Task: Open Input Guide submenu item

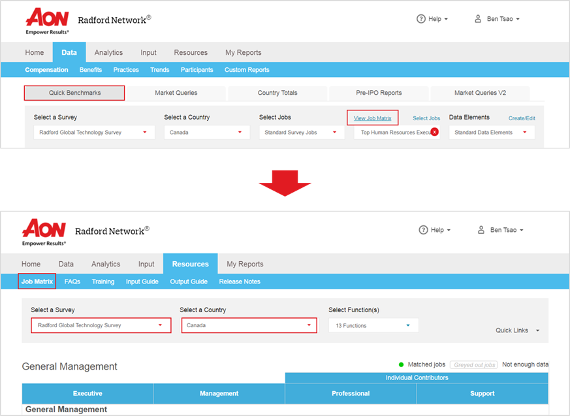Action: (142, 281)
